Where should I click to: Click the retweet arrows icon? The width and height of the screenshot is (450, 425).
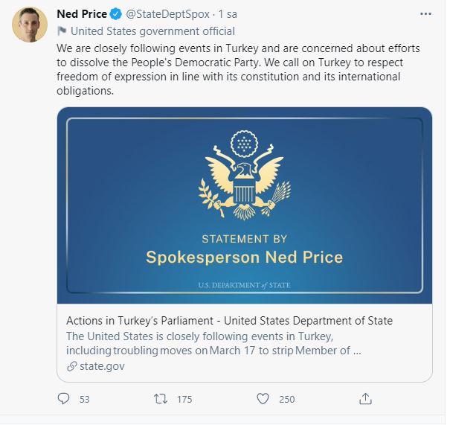point(159,399)
